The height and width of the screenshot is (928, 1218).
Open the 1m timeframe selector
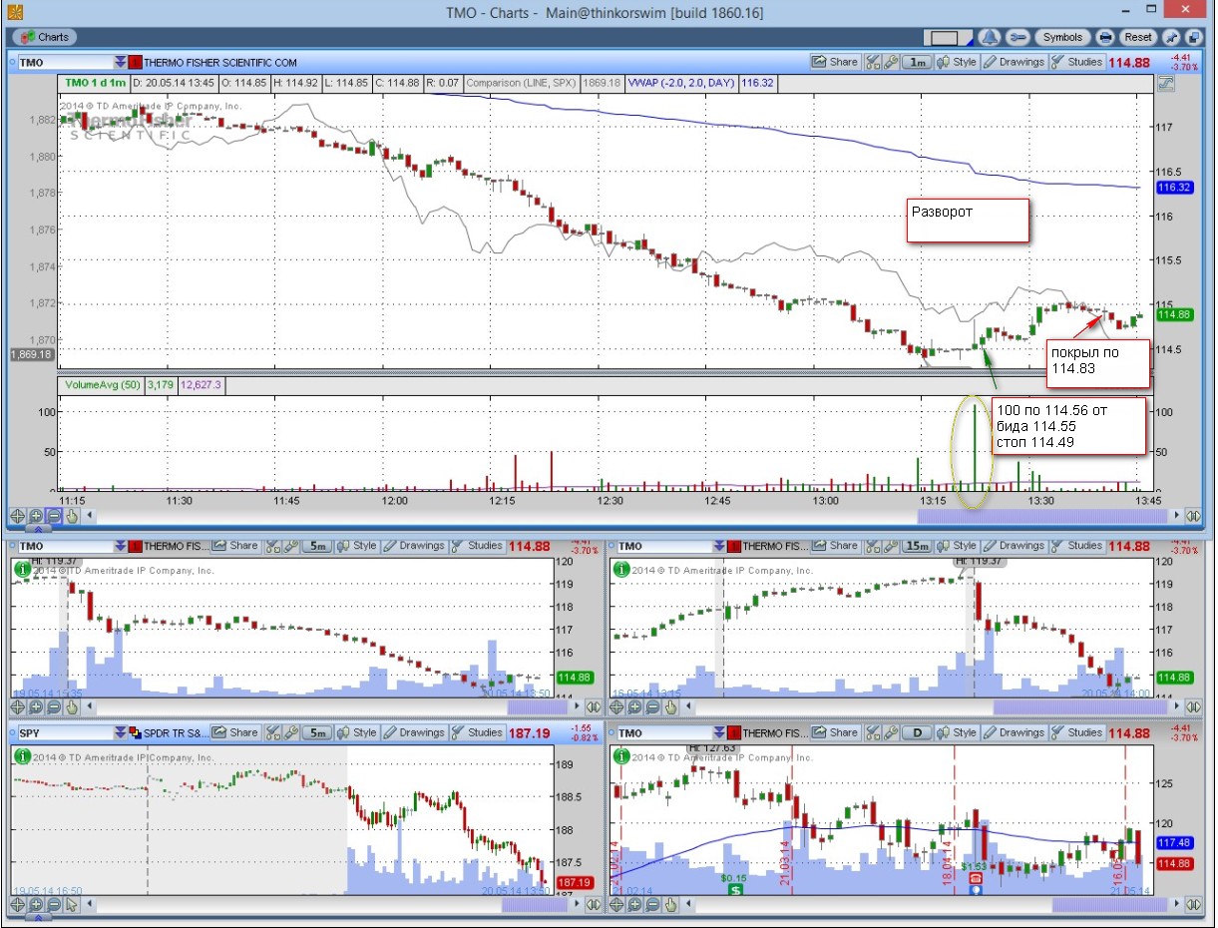point(915,62)
